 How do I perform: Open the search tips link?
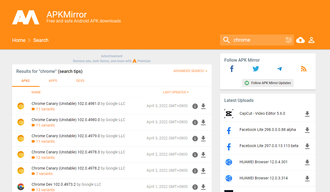(70, 71)
